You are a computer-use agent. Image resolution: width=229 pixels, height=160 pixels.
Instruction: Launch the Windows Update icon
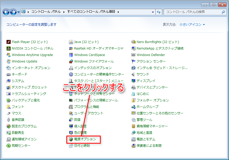click(9, 61)
